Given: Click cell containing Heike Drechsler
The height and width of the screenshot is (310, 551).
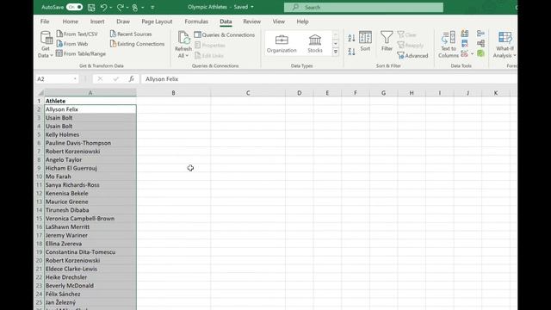Looking at the screenshot, I should click(x=90, y=277).
